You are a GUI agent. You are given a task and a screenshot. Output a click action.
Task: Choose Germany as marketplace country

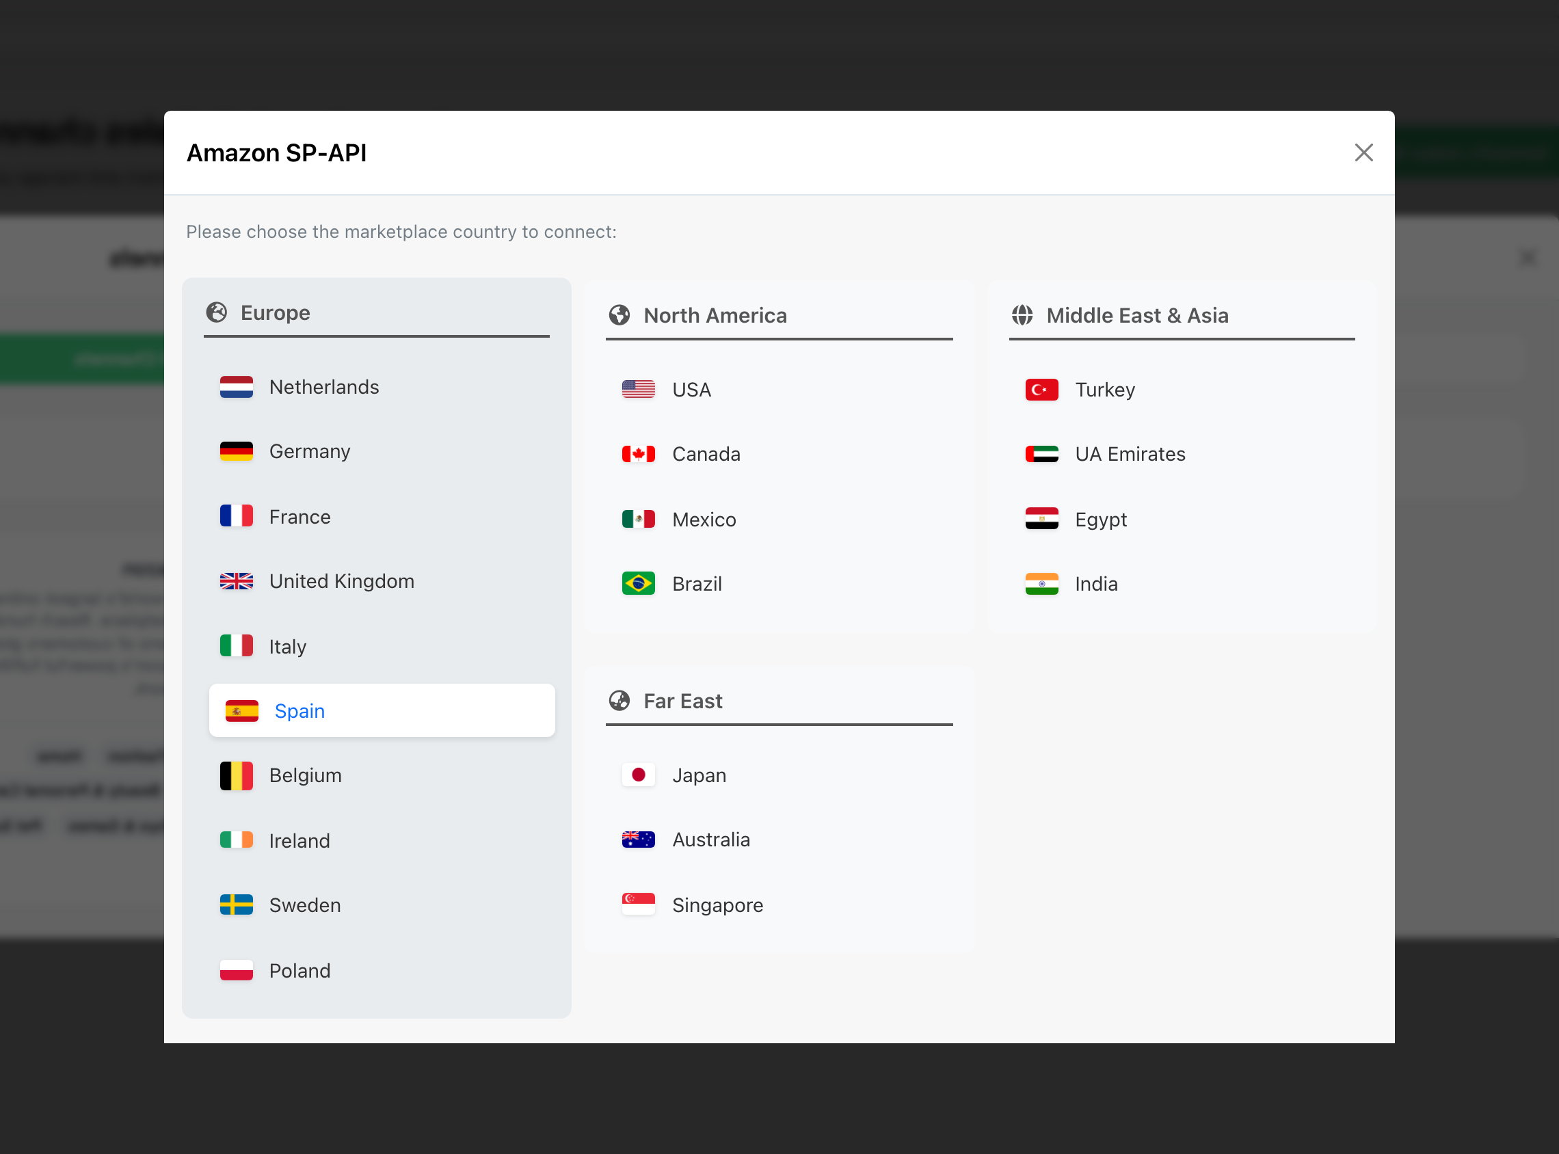point(377,451)
